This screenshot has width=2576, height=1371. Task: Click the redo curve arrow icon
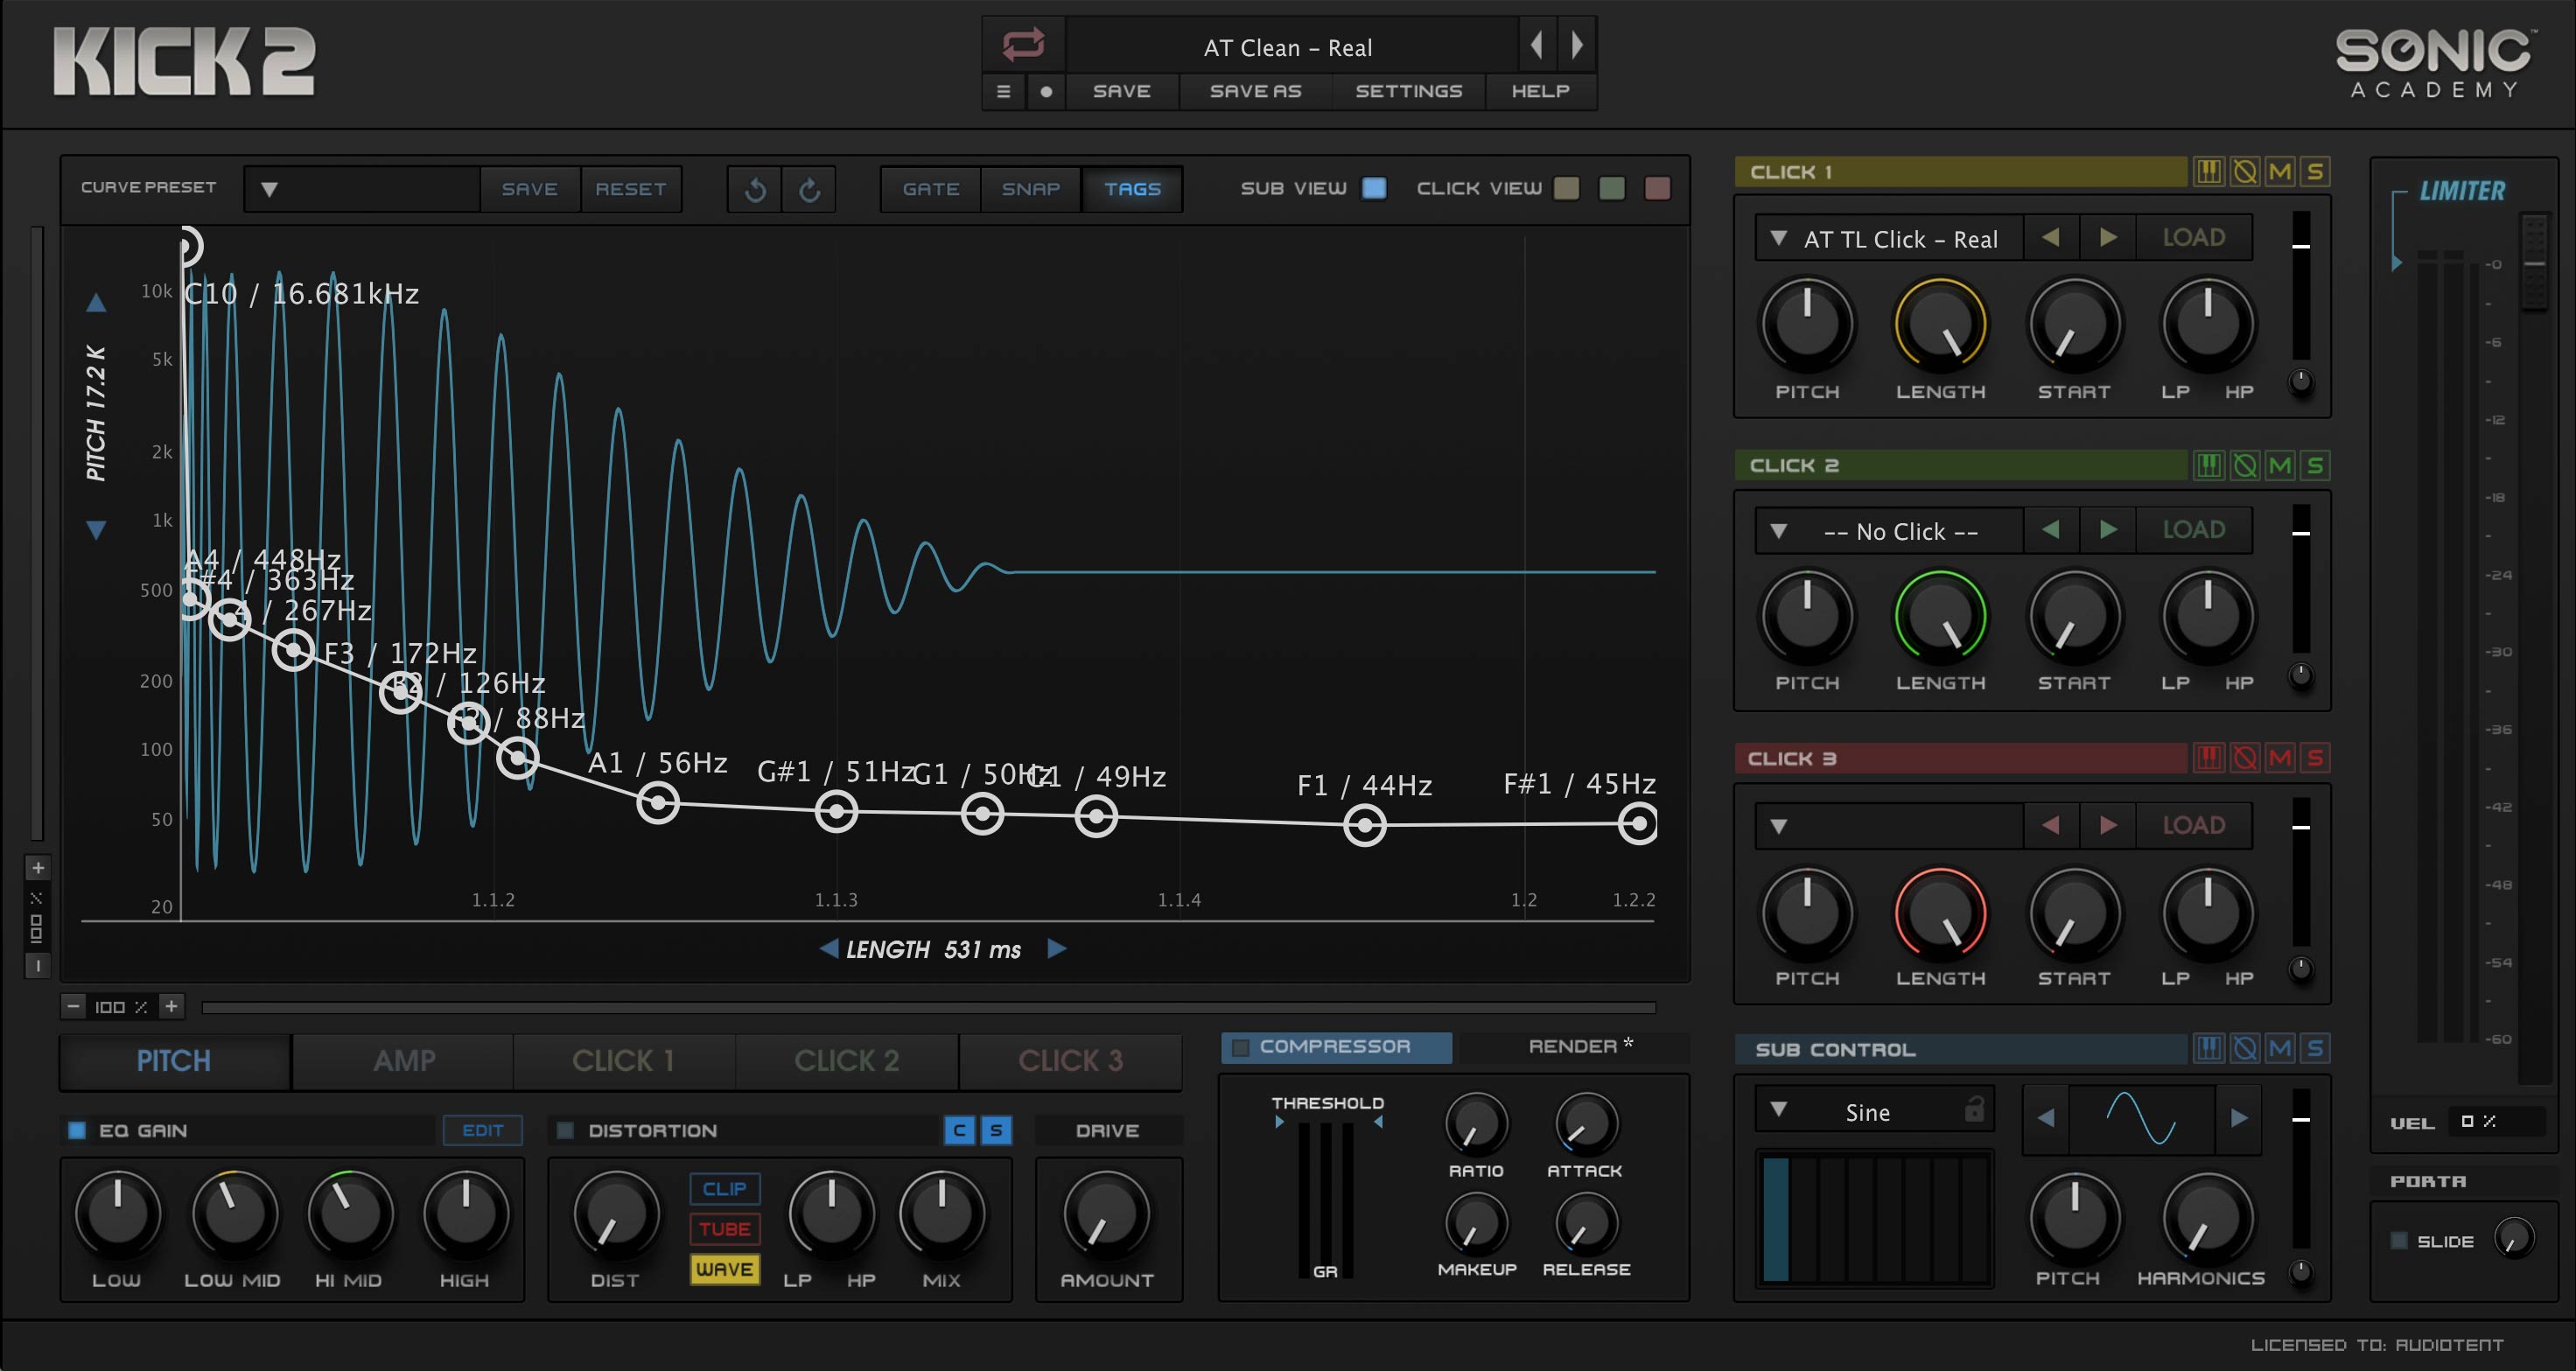pos(810,189)
